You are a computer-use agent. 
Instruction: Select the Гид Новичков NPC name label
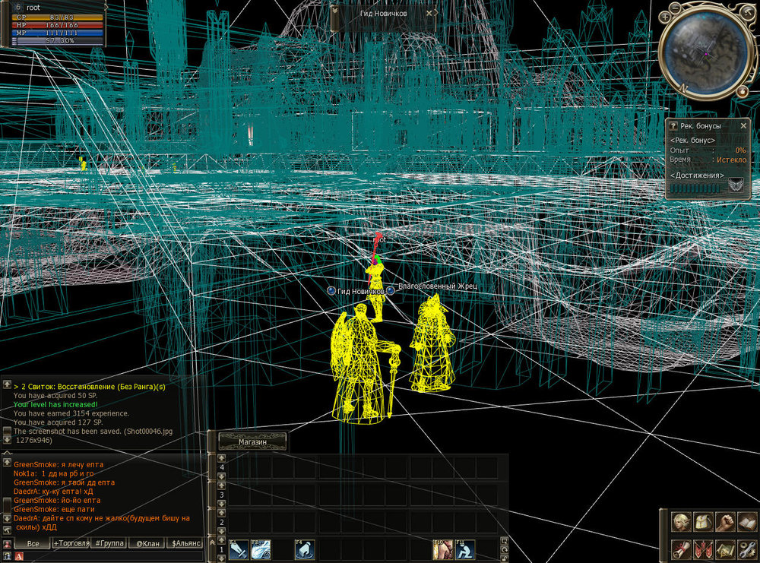pyautogui.click(x=361, y=291)
